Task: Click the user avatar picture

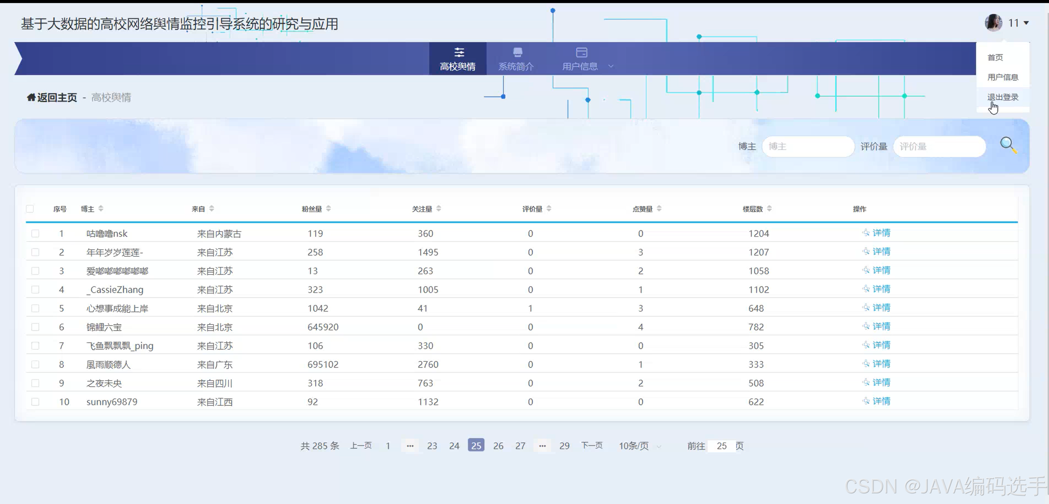Action: click(993, 23)
